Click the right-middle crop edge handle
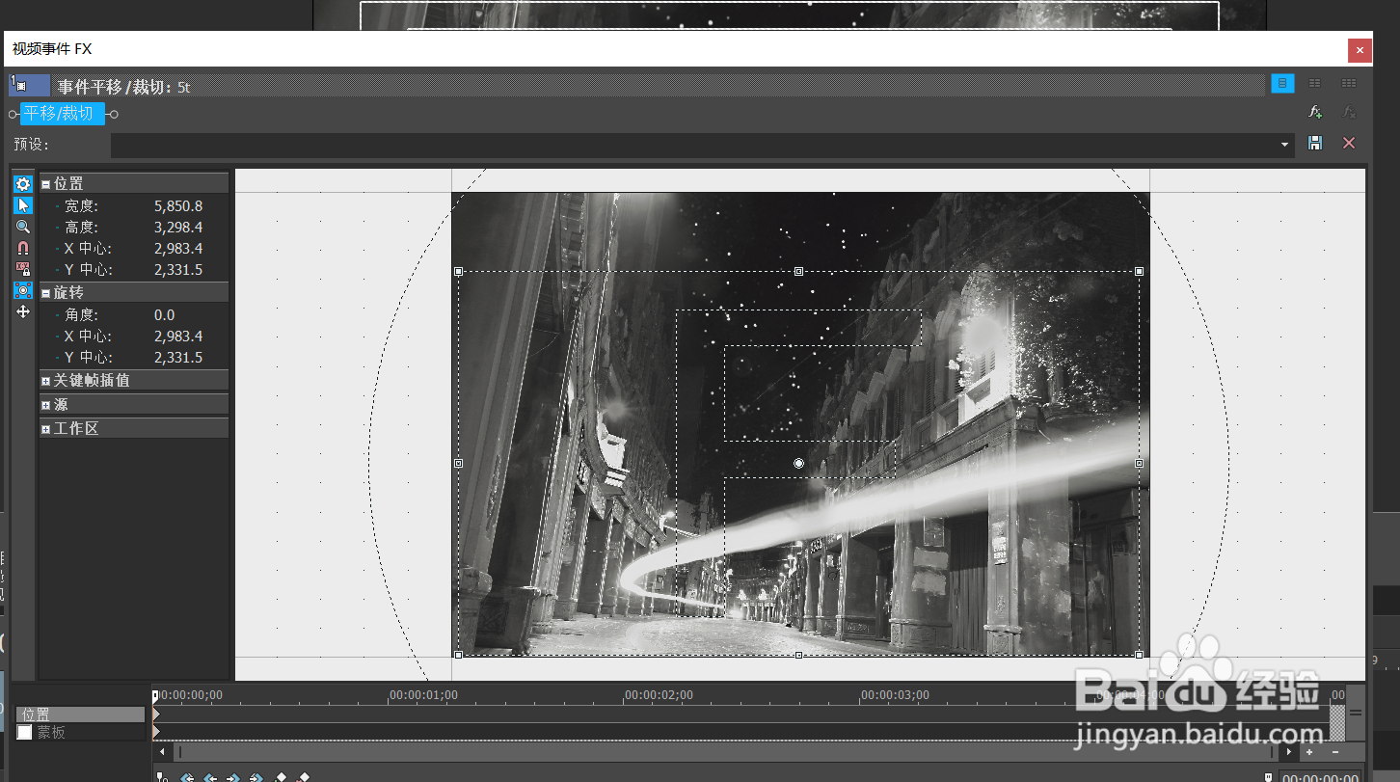The image size is (1400, 782). [1139, 464]
